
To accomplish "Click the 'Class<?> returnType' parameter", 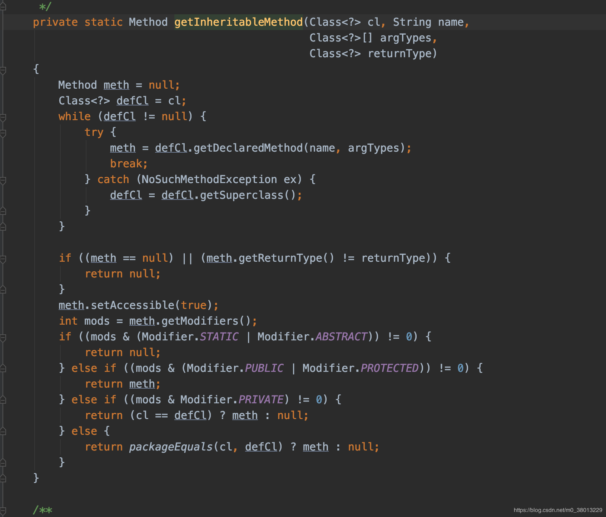I will coord(371,54).
